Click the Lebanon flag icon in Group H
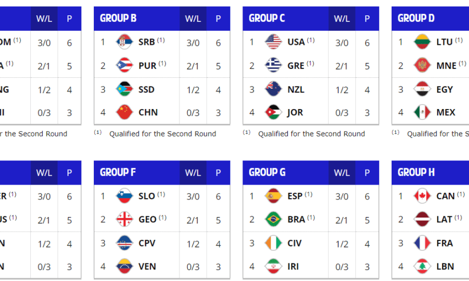Viewport: 469px width, 281px height. tap(422, 267)
